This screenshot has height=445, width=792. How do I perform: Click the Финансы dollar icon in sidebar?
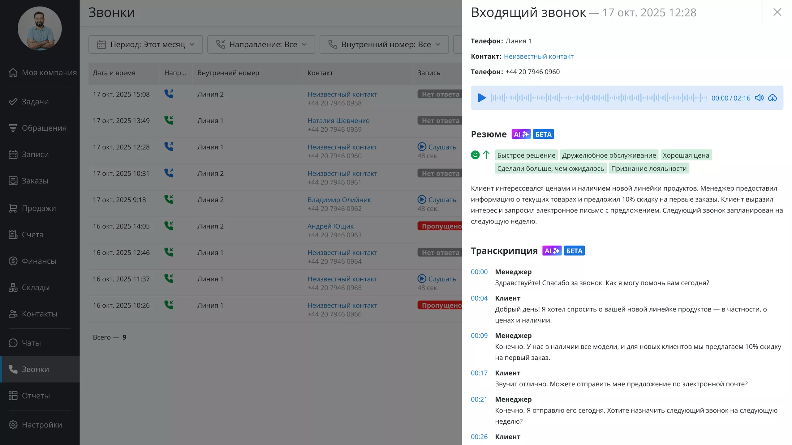(x=13, y=261)
